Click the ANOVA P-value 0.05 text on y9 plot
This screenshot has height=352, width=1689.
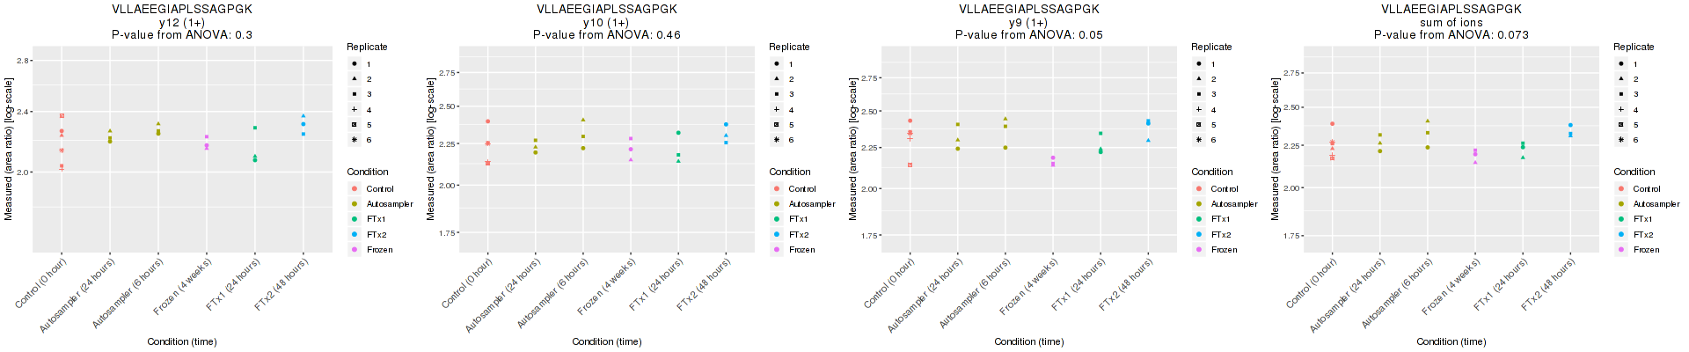click(x=1028, y=35)
